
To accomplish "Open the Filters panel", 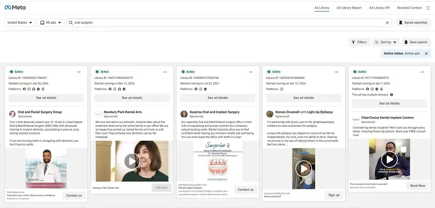I will tap(359, 42).
